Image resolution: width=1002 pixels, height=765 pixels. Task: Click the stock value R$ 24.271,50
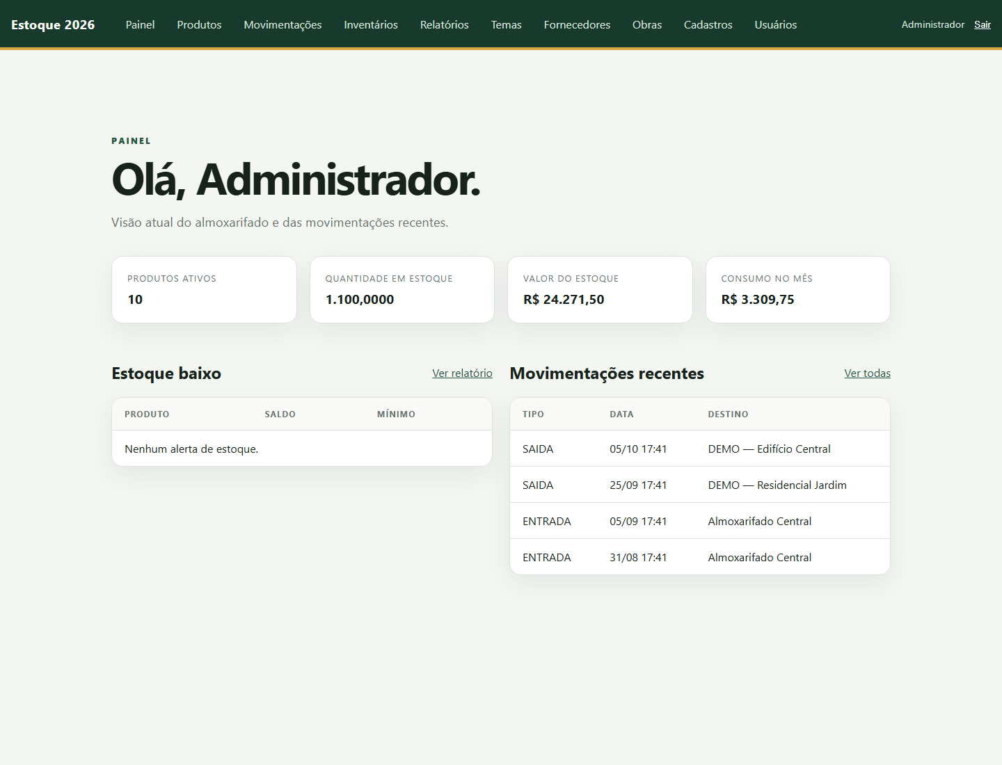coord(564,300)
